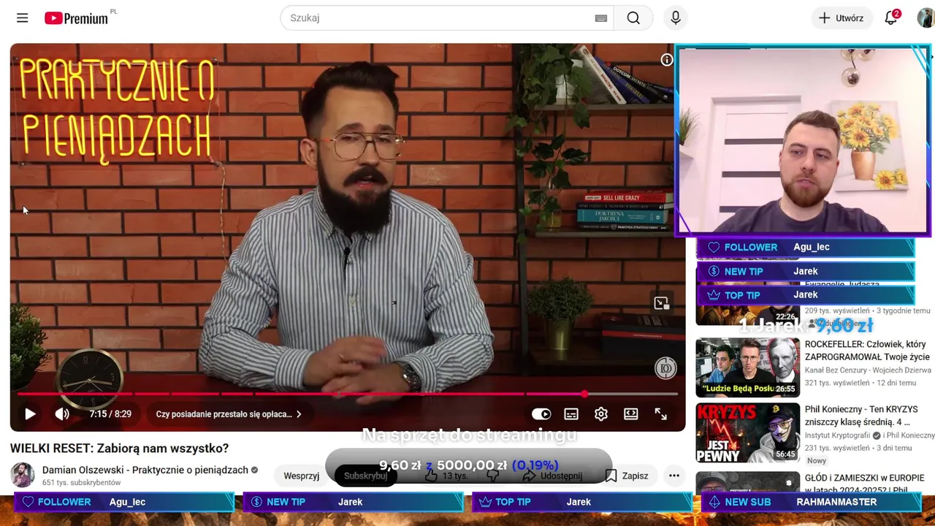Play the paused video
This screenshot has height=526, width=935.
pyautogui.click(x=30, y=414)
